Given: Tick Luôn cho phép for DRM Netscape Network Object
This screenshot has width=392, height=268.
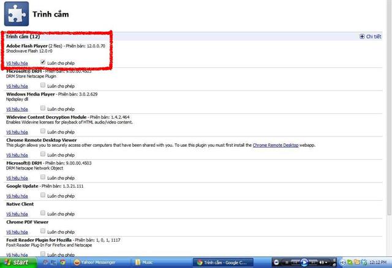Looking at the screenshot, I should [x=43, y=177].
